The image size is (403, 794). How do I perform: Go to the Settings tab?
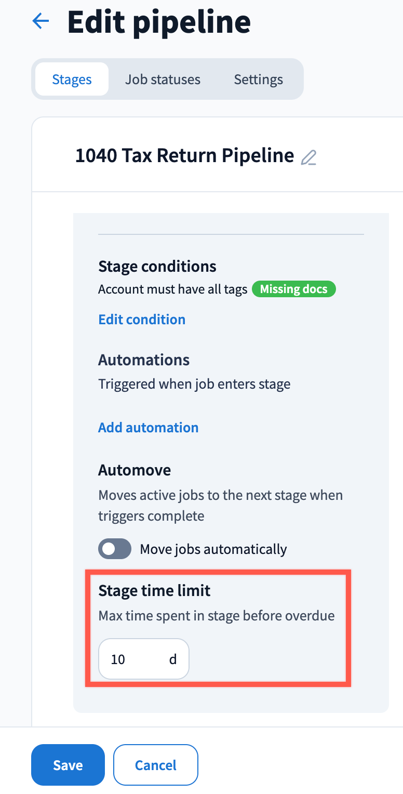tap(258, 80)
